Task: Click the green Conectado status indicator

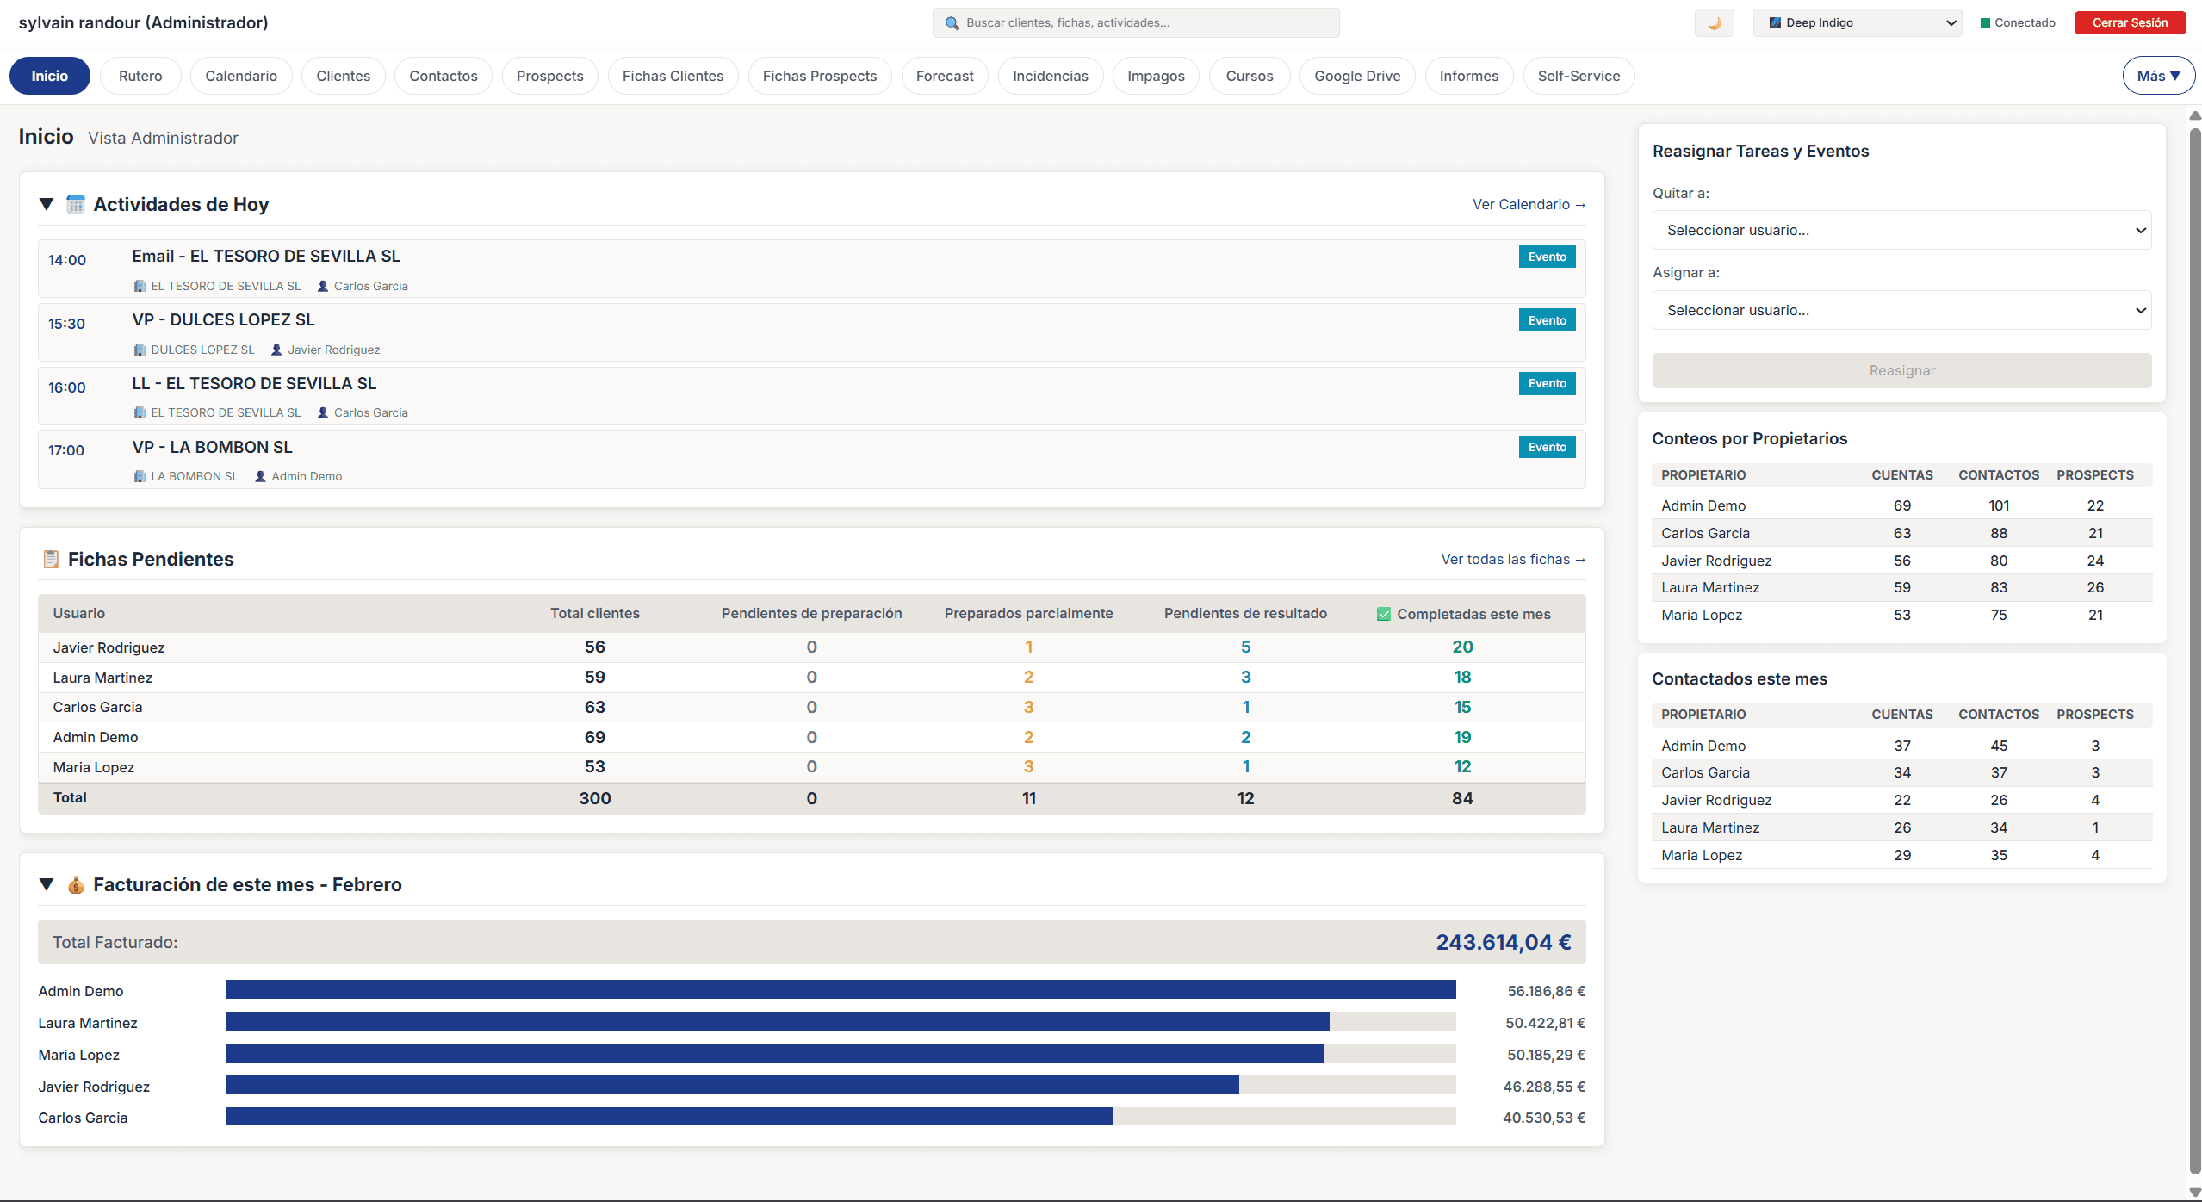Action: tap(1987, 22)
